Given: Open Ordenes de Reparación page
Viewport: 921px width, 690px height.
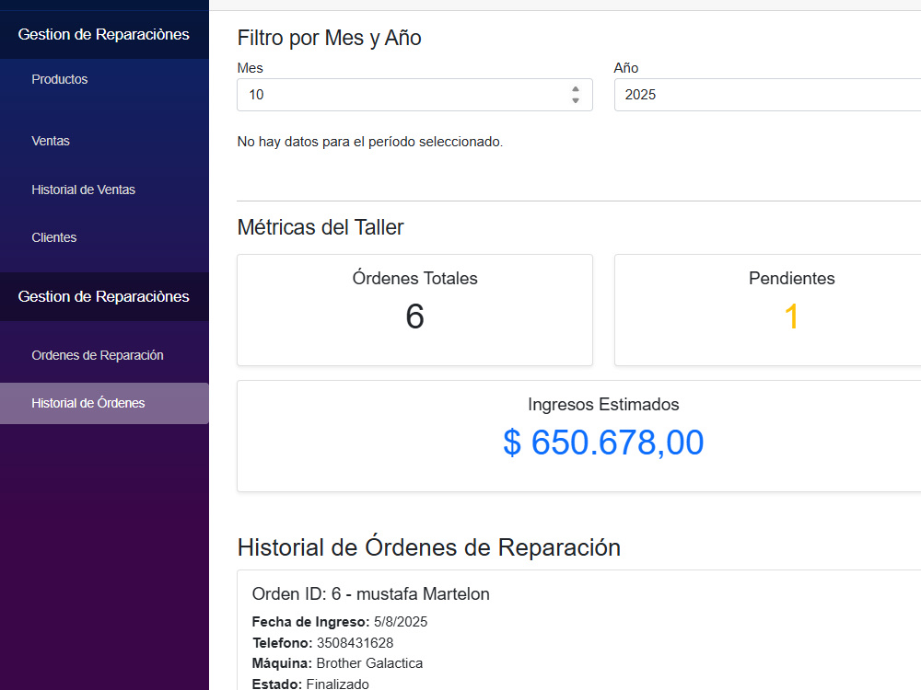Looking at the screenshot, I should (x=98, y=355).
